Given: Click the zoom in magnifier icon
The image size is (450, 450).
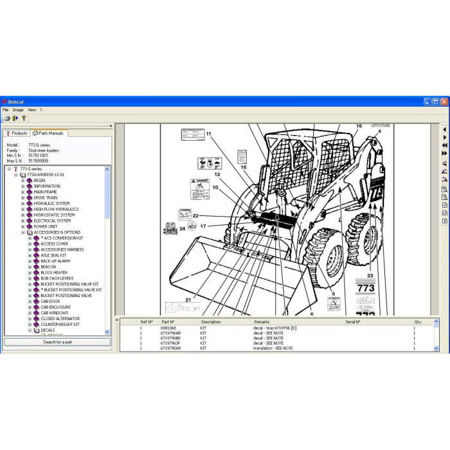Looking at the screenshot, I should point(444,190).
